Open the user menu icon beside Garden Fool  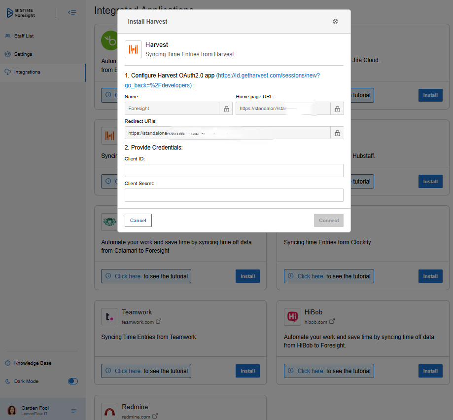click(x=73, y=411)
